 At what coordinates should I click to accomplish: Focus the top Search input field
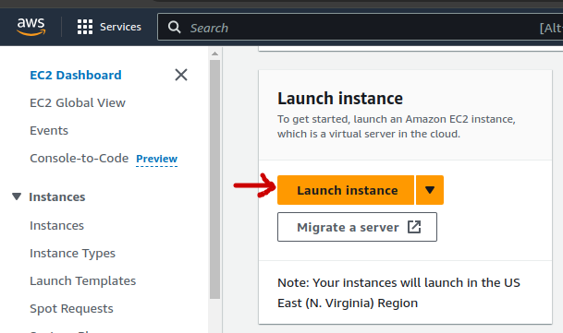[x=361, y=27]
